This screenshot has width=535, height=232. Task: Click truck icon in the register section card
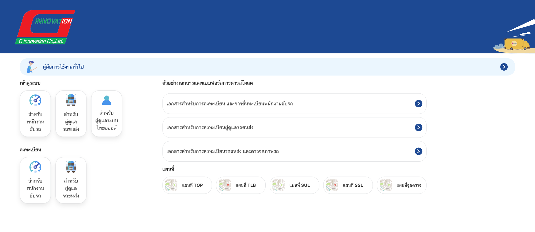coord(71,167)
